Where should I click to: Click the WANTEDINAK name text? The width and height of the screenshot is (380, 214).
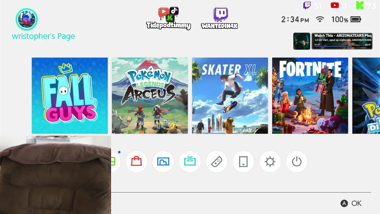point(220,26)
